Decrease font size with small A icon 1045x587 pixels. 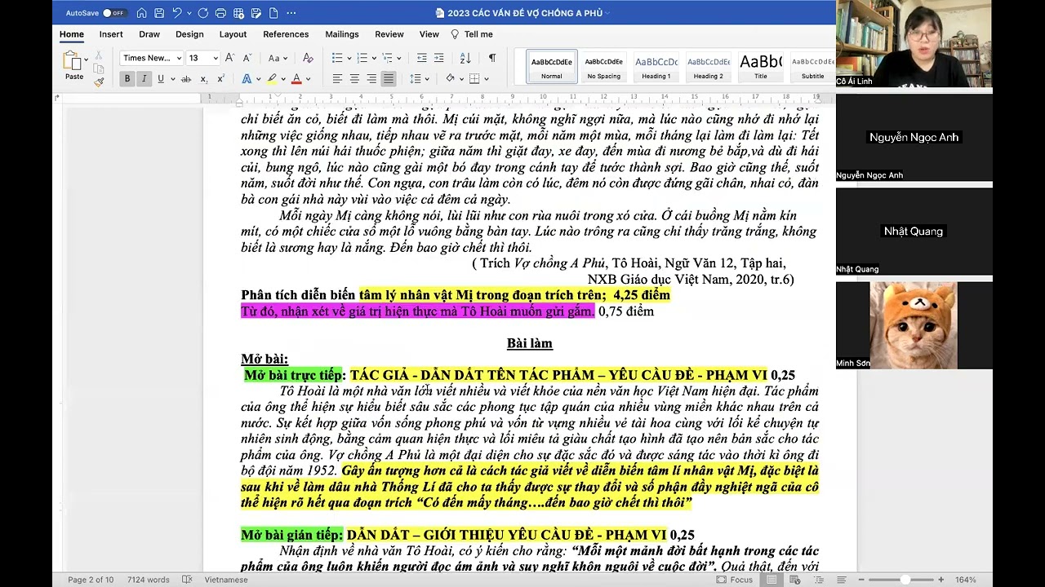[247, 58]
